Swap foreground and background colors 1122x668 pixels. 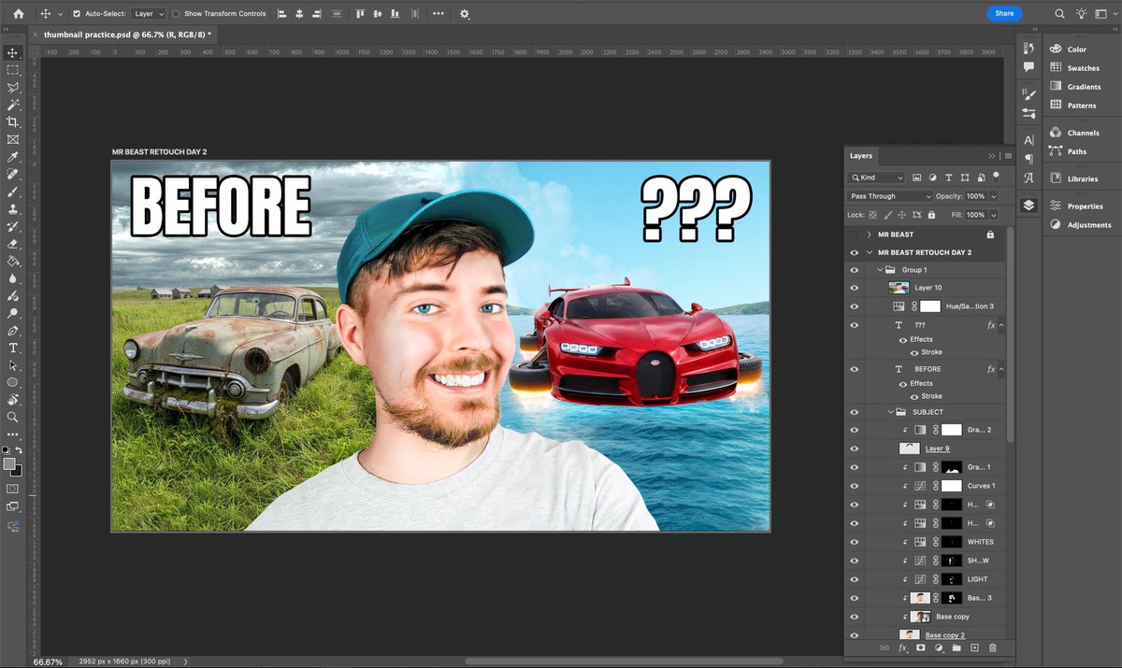(x=19, y=450)
